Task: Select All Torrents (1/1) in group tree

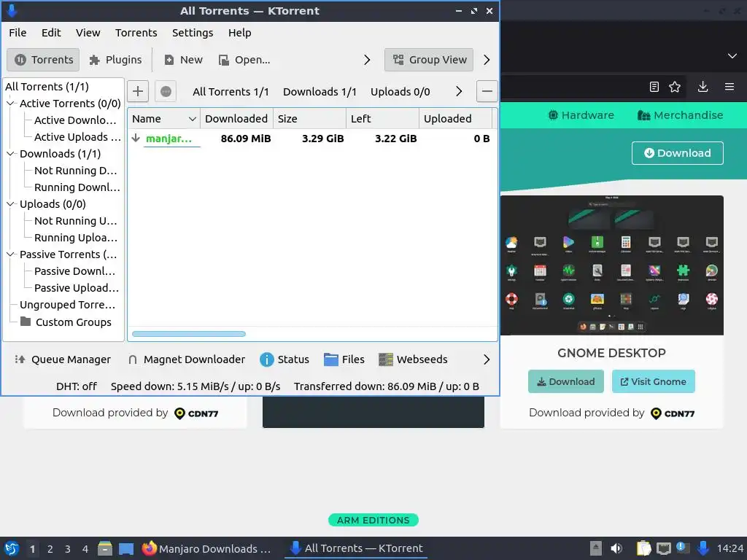Action: click(47, 87)
